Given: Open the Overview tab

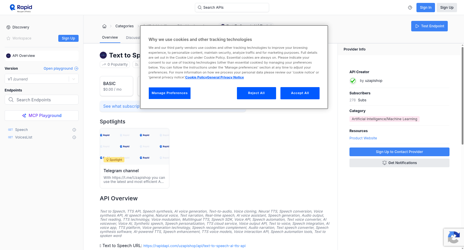Looking at the screenshot, I should point(110,37).
